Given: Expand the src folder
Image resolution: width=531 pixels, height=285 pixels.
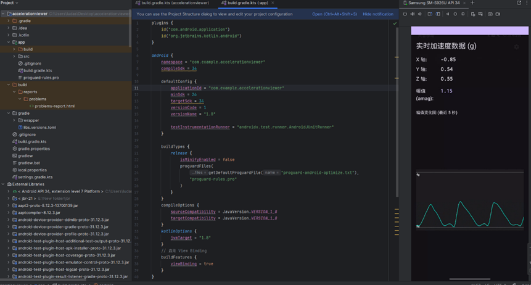Looking at the screenshot, I should (14, 56).
